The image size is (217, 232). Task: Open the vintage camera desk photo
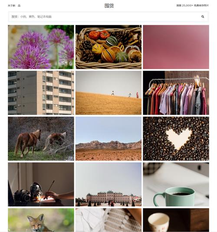41,184
